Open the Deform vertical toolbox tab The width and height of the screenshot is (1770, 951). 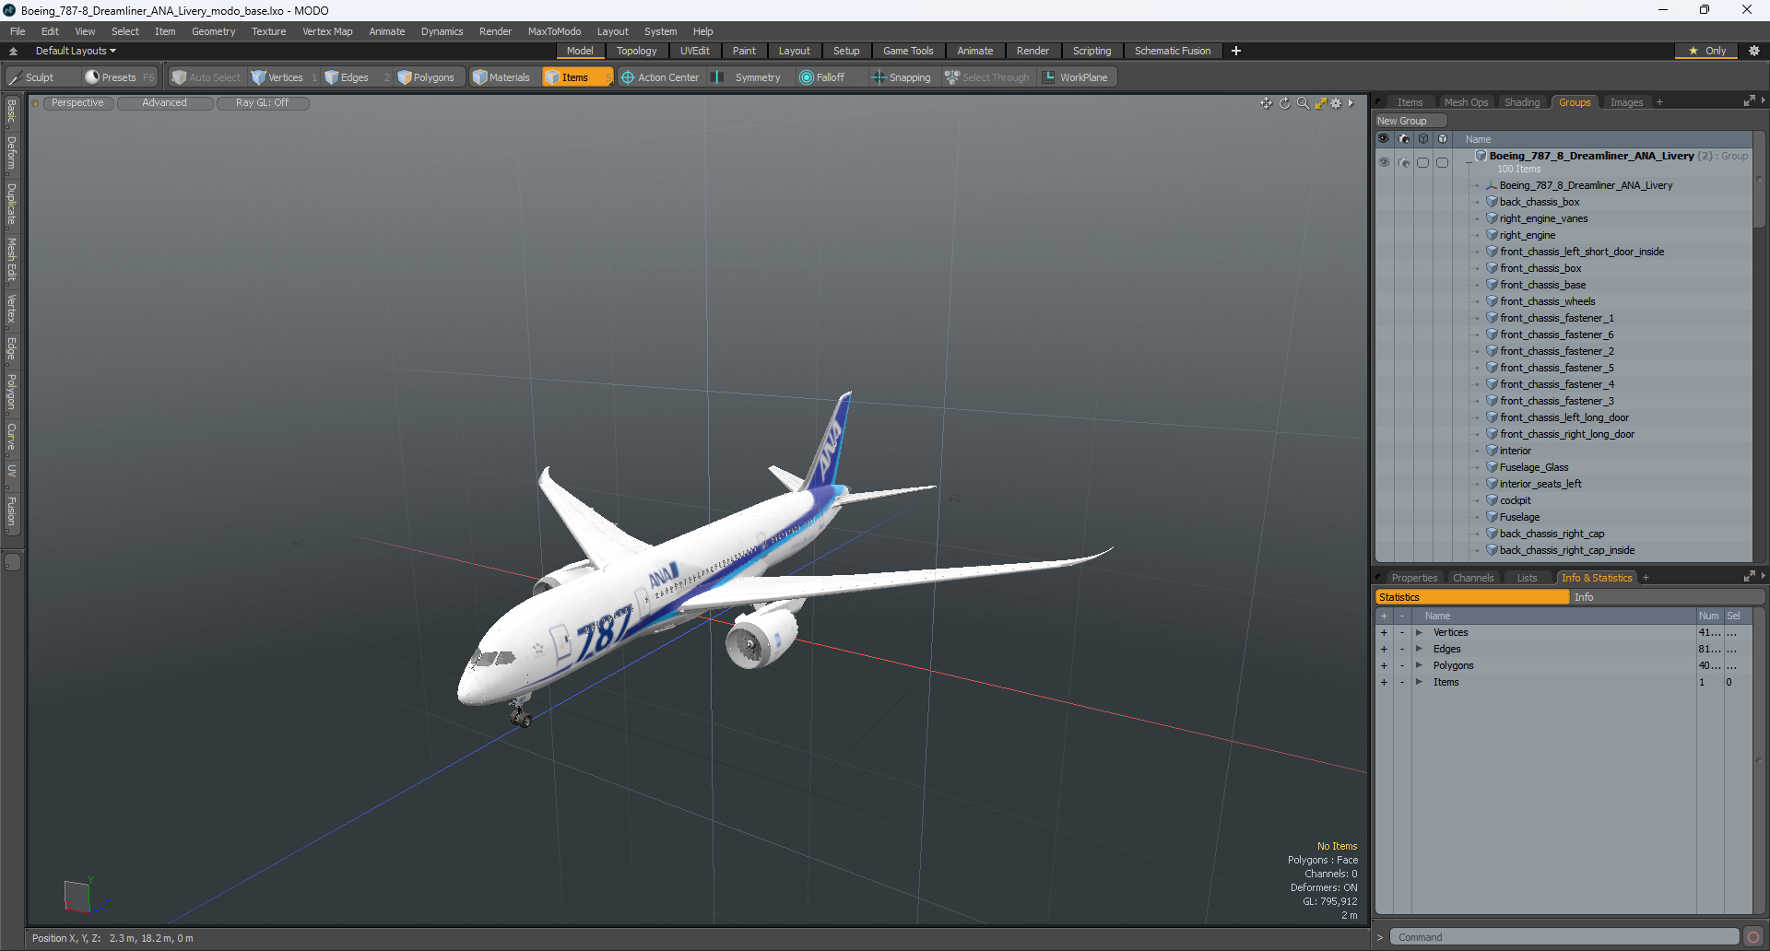(x=12, y=153)
